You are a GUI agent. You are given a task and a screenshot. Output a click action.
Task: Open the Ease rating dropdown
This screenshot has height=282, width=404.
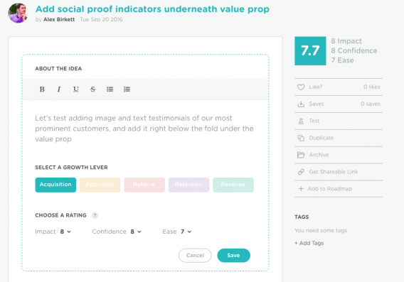[x=186, y=232]
